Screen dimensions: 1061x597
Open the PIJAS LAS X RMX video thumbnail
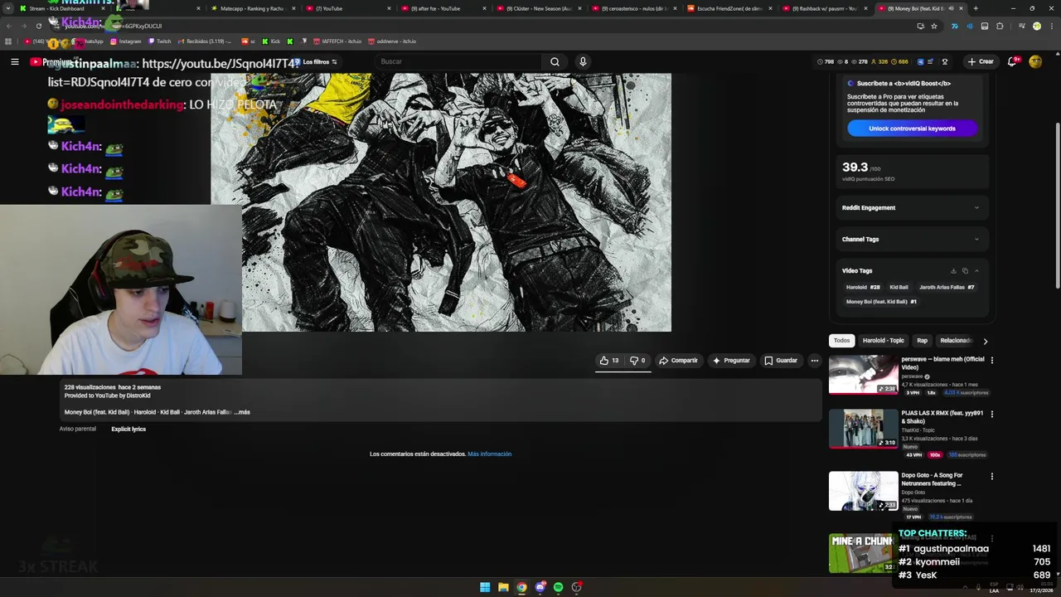863,429
